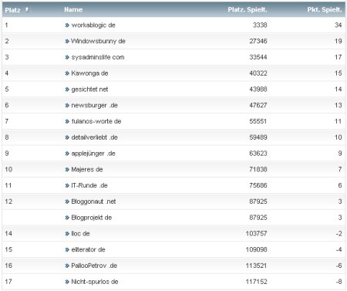Screen dimensions: 347x291
Task: Sort by Pkt. Spielt. column header
Action: (x=325, y=10)
